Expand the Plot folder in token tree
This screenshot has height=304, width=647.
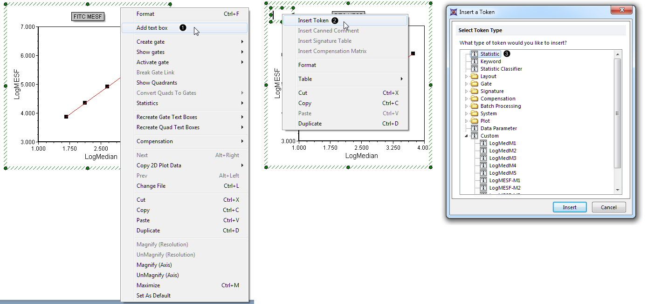pos(466,121)
